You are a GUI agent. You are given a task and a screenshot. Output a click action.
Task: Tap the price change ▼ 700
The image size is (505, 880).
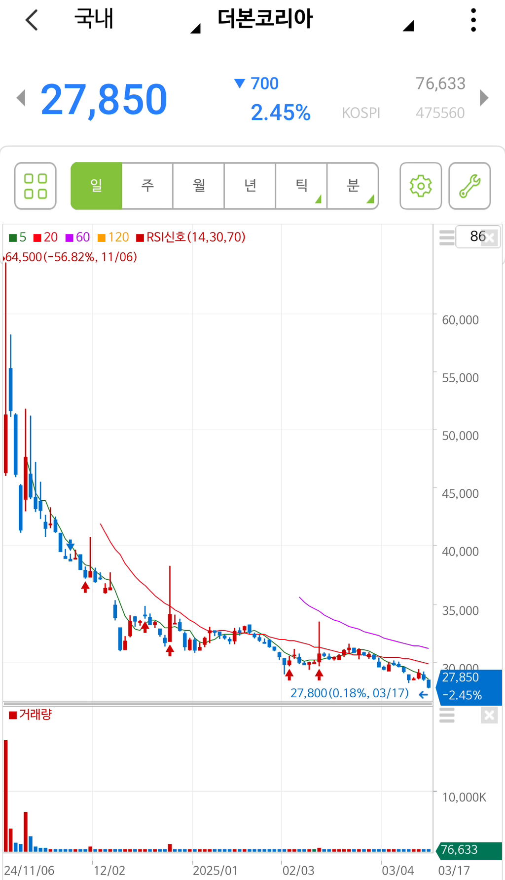point(256,83)
